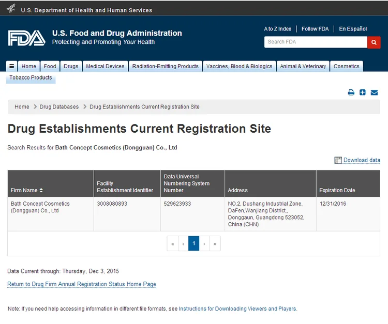388x324 pixels.
Task: Click the Download data spreadsheet icon
Action: (338, 160)
